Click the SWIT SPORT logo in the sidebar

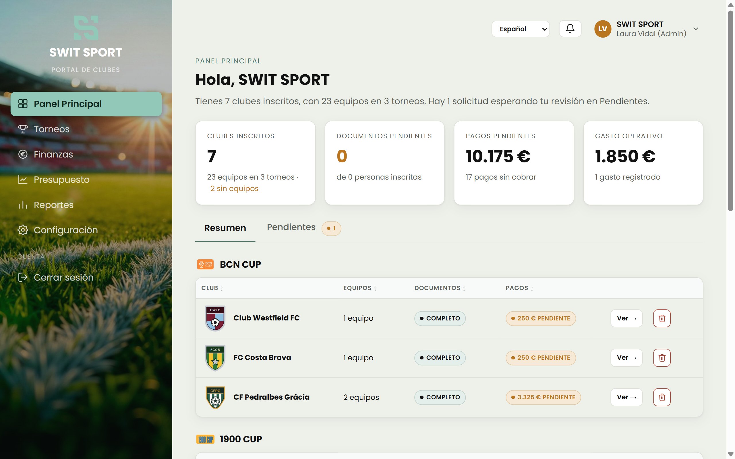pos(86,28)
